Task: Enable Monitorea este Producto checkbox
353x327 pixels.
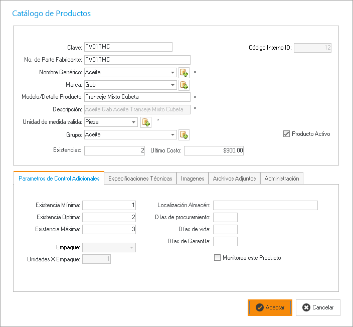Action: (218, 258)
